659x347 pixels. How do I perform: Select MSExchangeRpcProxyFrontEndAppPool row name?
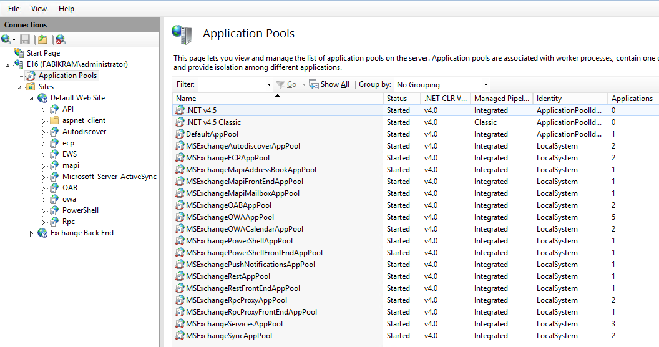coord(251,311)
